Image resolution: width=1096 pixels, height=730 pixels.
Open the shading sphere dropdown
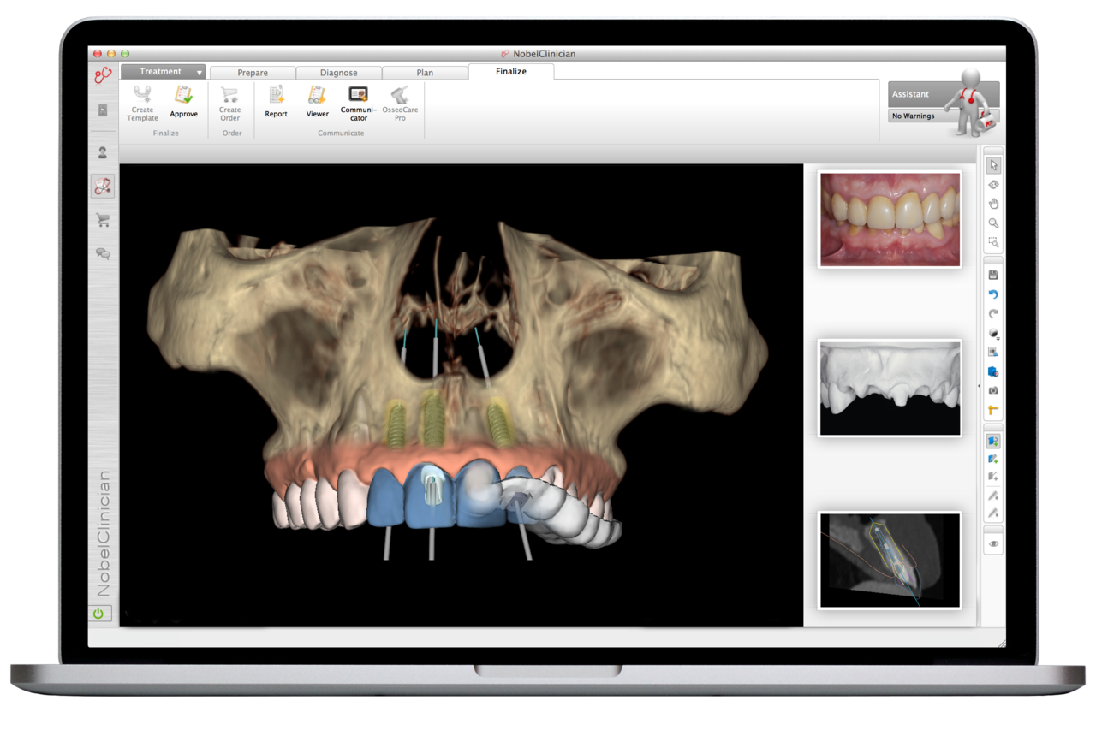[x=993, y=333]
